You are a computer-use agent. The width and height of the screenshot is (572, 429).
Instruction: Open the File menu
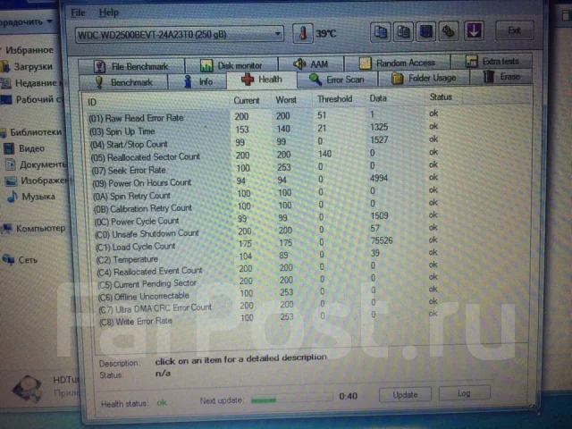(78, 13)
